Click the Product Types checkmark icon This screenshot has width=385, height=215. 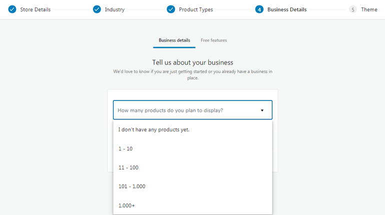[171, 9]
